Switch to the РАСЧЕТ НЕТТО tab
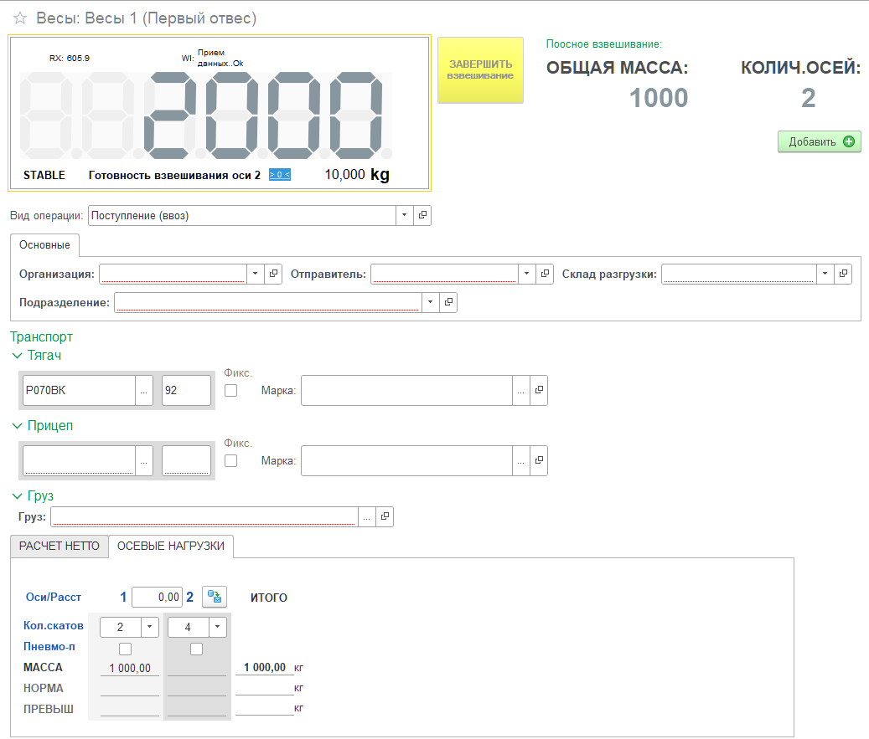Viewport: 869px width, 739px height. (x=59, y=547)
